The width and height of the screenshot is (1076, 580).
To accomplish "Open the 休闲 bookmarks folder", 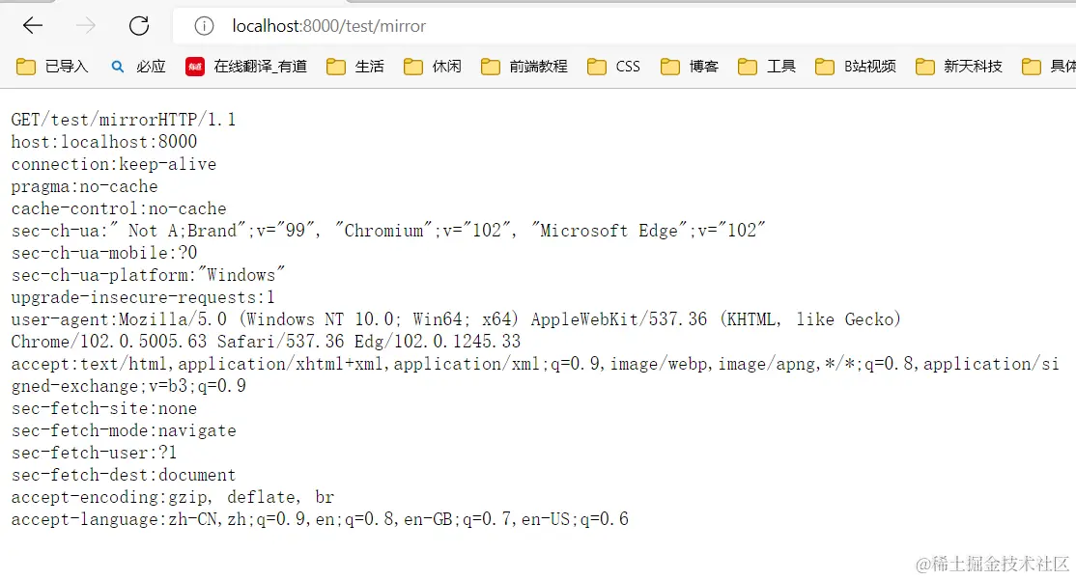I will coord(433,67).
